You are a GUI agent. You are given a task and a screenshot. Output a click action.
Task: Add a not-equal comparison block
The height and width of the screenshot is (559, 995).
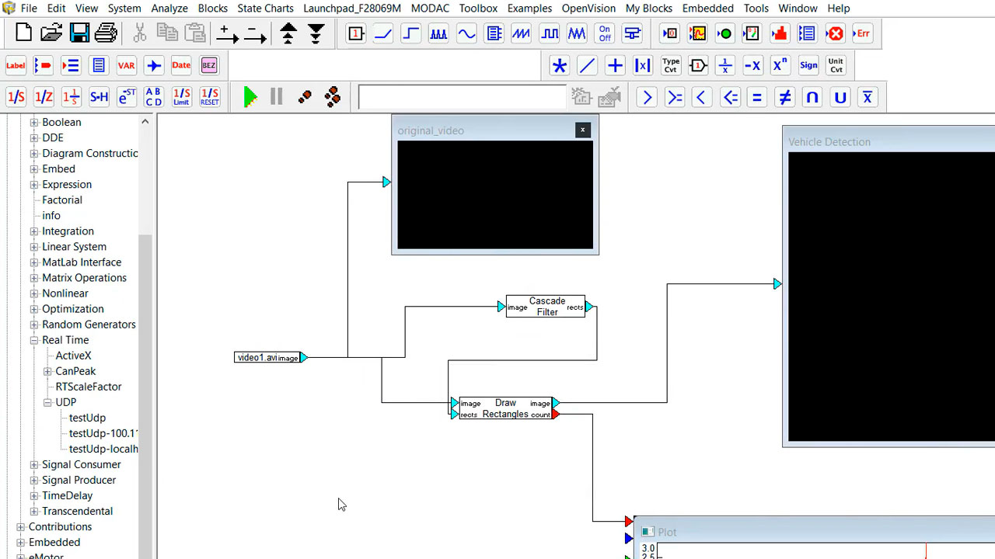coord(785,97)
